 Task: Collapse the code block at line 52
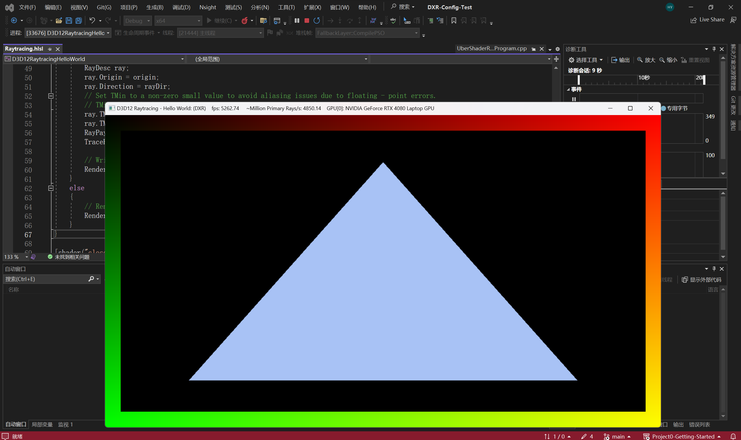click(51, 96)
